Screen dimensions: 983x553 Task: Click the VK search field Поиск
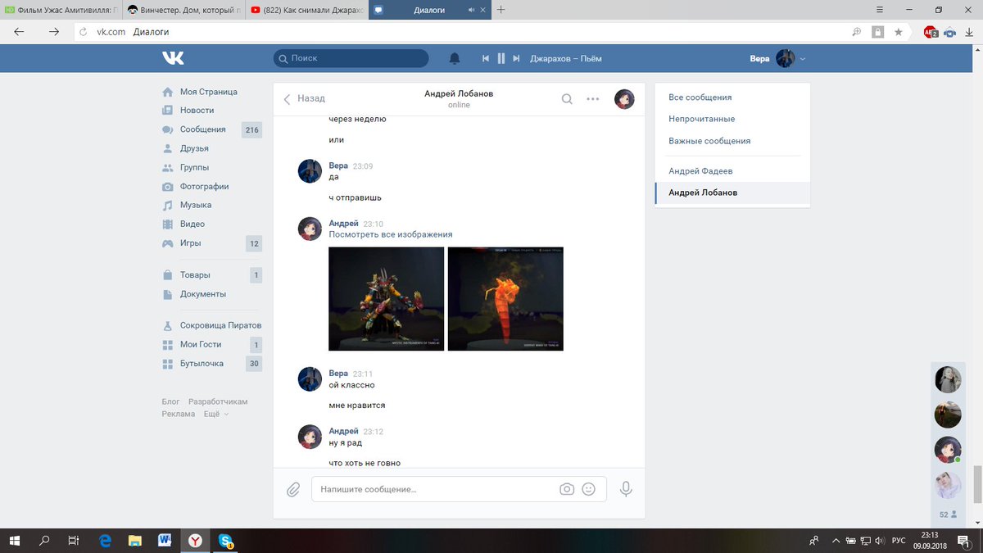(x=351, y=58)
